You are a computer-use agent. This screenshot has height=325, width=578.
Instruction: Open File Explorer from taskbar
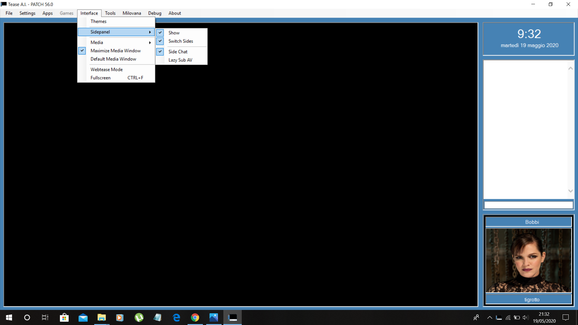(101, 317)
